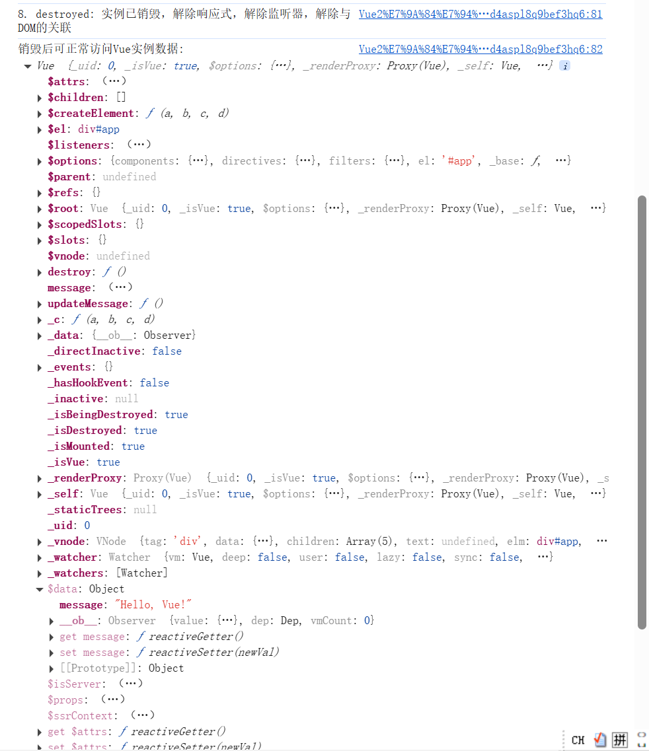Screen dimensions: 649x751
Task: Click the 销毁后可正常访问Vue实例数据 log text
Action: pos(100,49)
